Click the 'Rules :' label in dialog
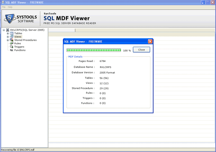 click(x=90, y=93)
